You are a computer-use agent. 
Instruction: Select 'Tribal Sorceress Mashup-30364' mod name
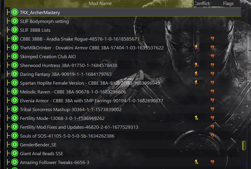click(71, 109)
